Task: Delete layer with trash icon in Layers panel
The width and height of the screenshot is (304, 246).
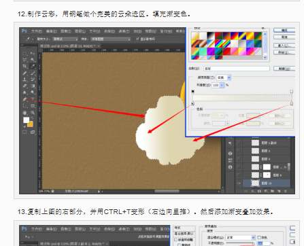Action: (286, 191)
